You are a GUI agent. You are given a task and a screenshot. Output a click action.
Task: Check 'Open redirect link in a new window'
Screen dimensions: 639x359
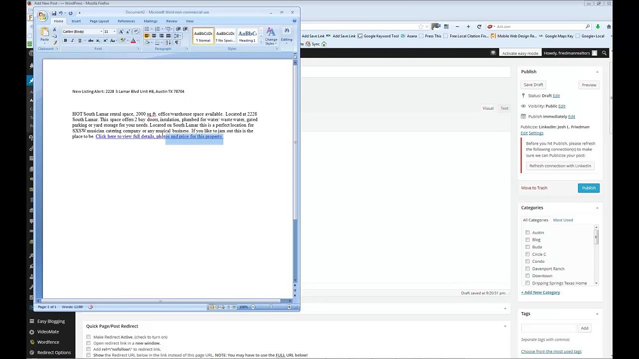pyautogui.click(x=88, y=343)
